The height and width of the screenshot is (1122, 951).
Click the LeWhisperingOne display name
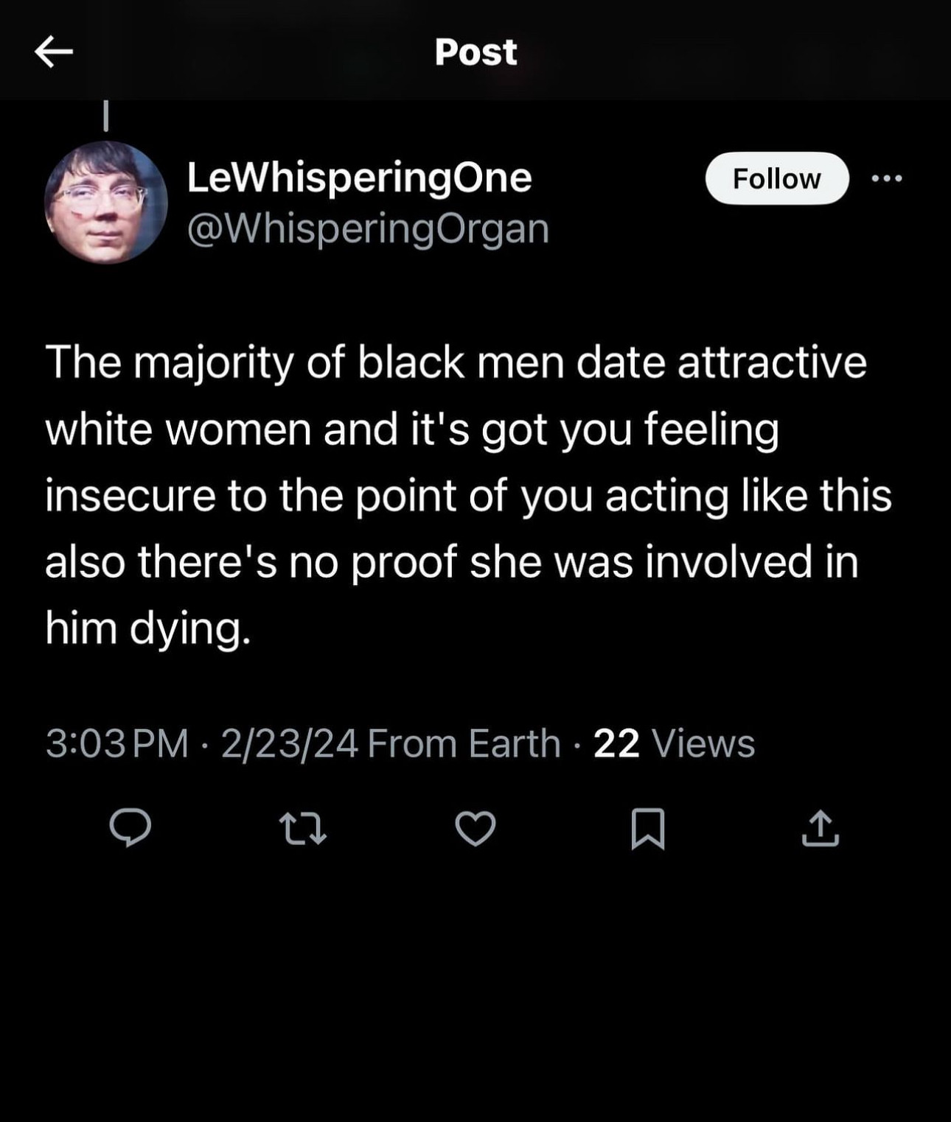click(x=359, y=178)
